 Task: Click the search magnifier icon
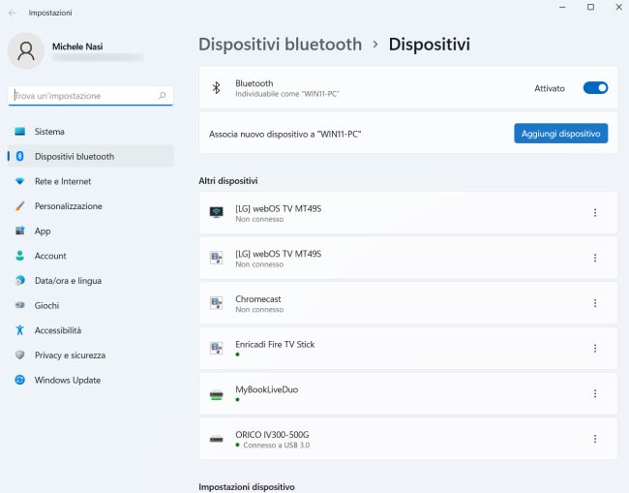162,96
